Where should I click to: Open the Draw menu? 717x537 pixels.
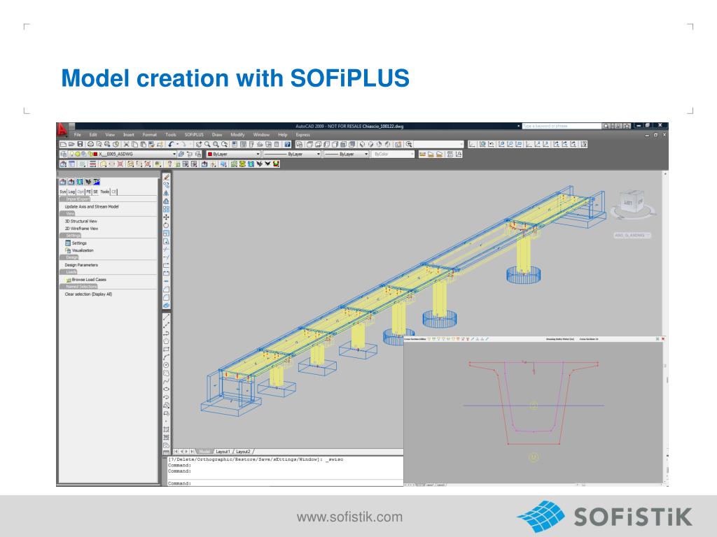click(x=217, y=135)
